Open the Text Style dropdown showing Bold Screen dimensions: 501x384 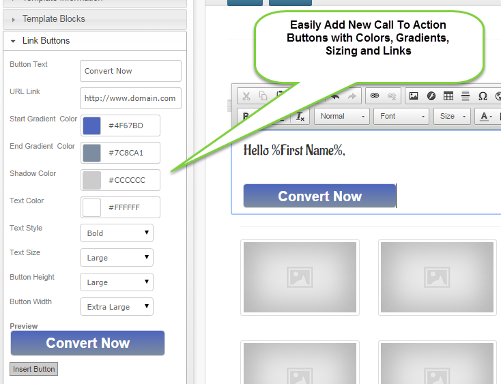click(x=117, y=233)
